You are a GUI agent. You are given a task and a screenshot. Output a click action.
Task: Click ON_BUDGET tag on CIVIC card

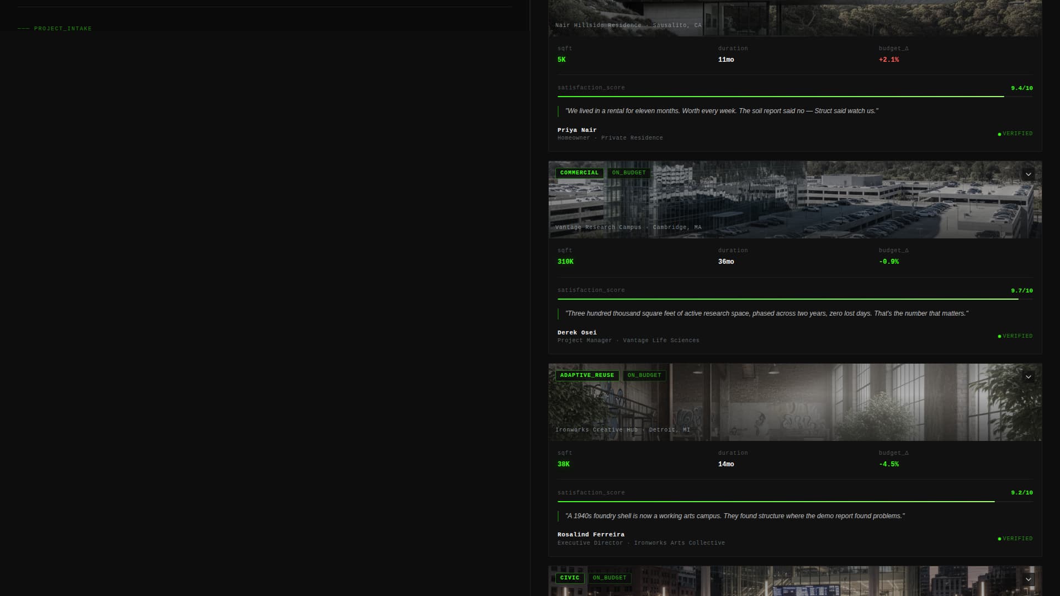tap(609, 578)
